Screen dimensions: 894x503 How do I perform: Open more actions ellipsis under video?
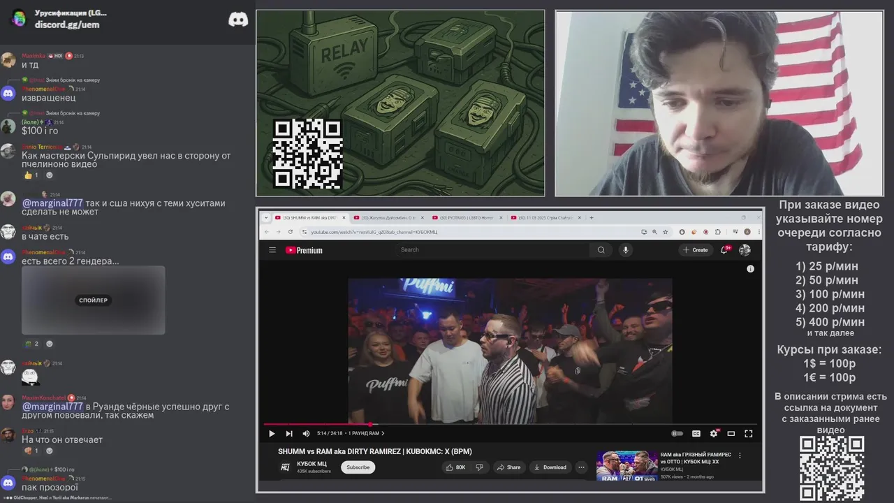tap(581, 467)
